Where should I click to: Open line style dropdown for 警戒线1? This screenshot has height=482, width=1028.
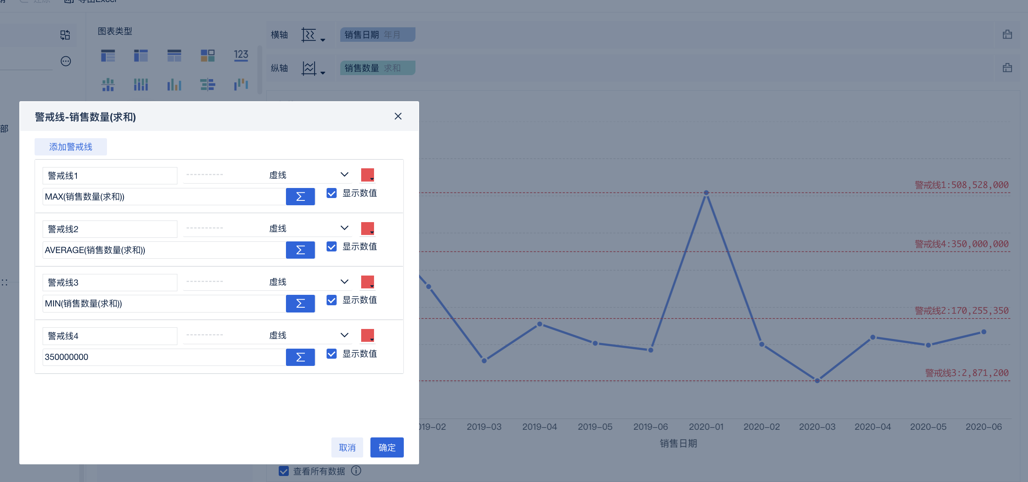[x=267, y=175]
